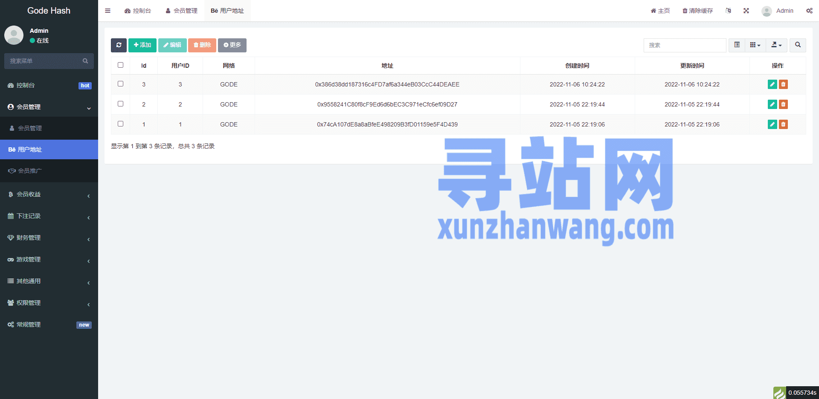This screenshot has width=819, height=399.
Task: Expand the 游戏管理 sidebar group
Action: pyautogui.click(x=49, y=259)
